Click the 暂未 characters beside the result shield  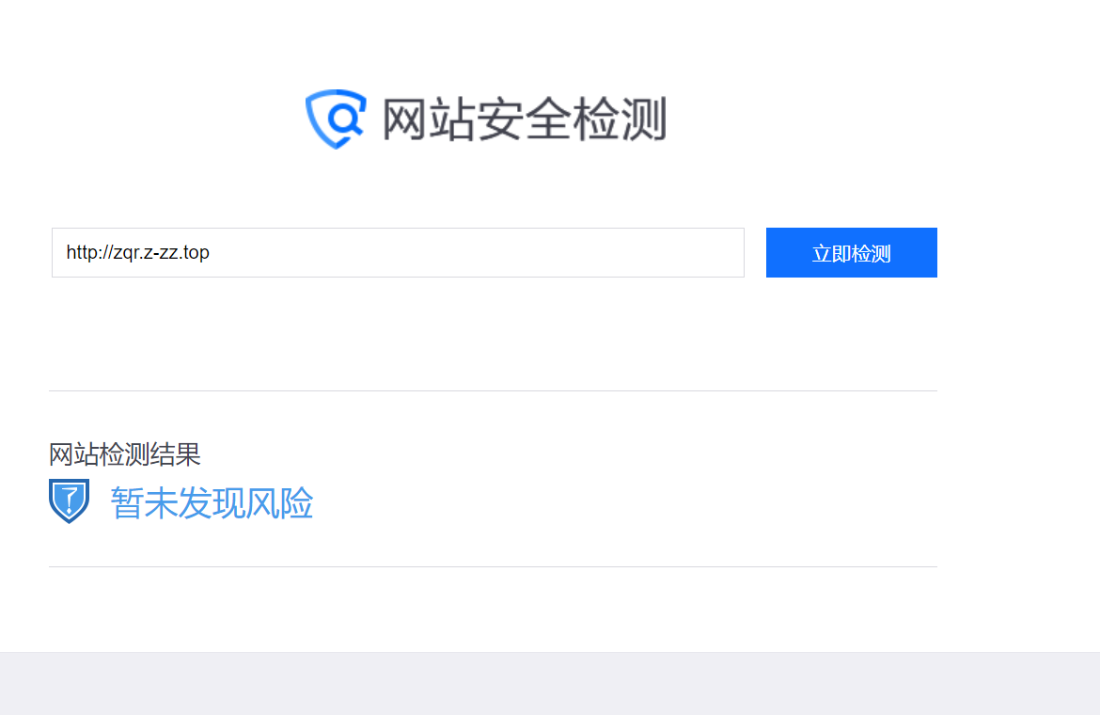tap(144, 503)
